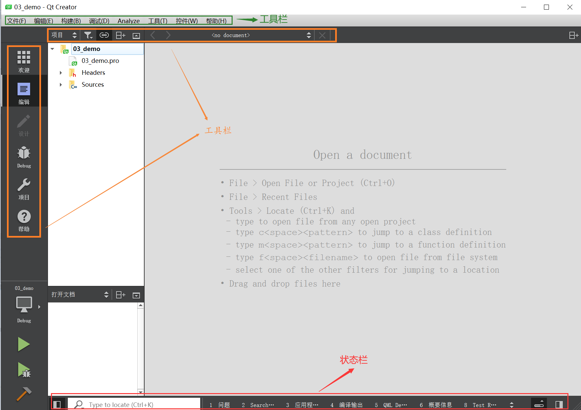Close the project side pane
The width and height of the screenshot is (581, 410).
[x=136, y=35]
